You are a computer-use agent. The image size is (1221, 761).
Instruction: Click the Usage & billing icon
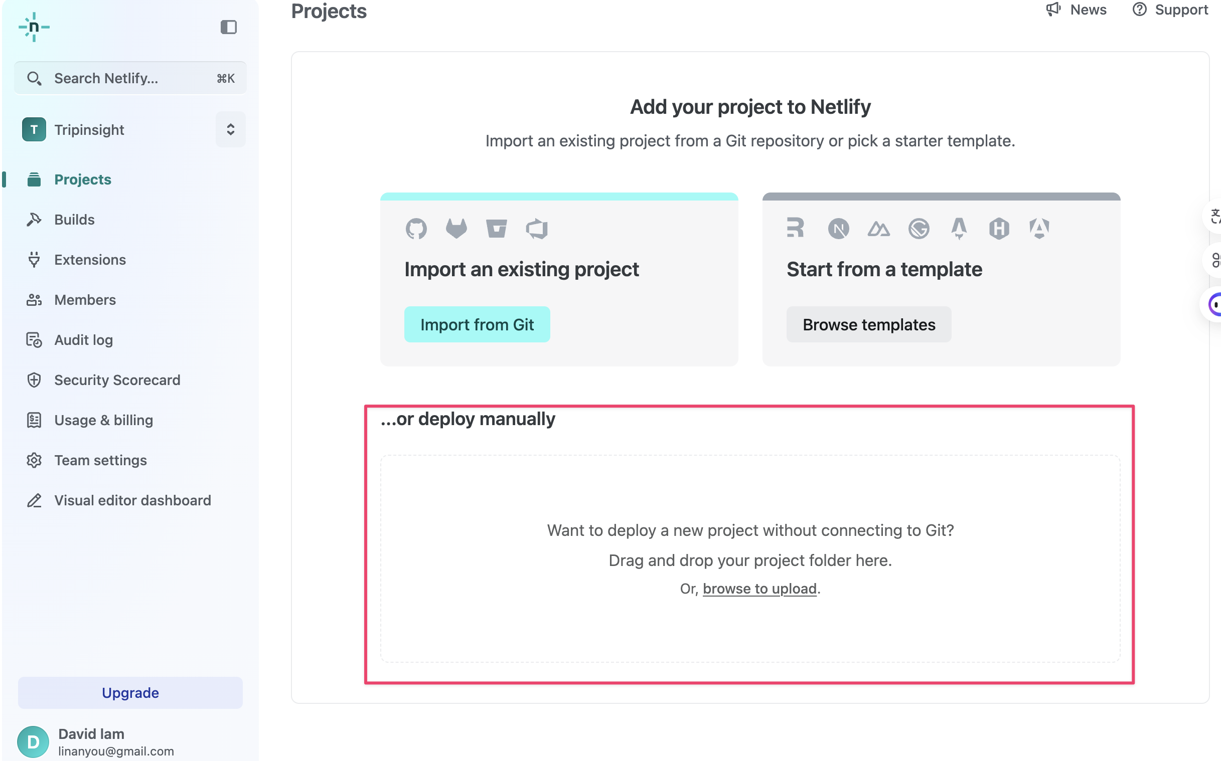tap(34, 420)
